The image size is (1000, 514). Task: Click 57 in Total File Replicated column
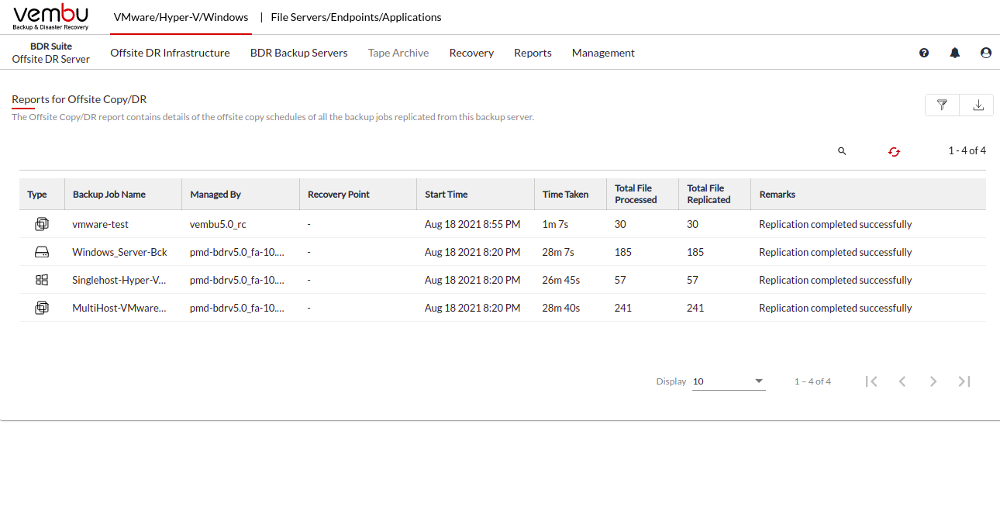pyautogui.click(x=692, y=280)
